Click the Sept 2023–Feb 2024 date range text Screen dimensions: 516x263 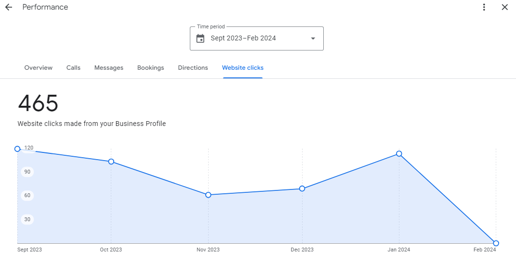pos(243,38)
